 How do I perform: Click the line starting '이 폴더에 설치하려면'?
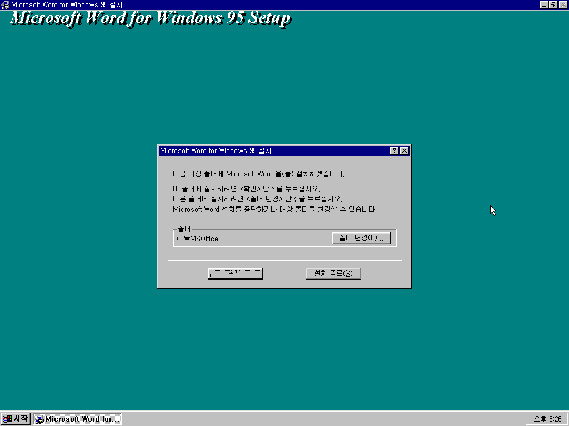(x=246, y=189)
